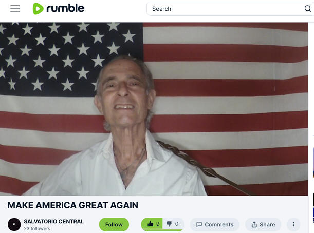The width and height of the screenshot is (314, 233).
Task: Like the video with thumbs up
Action: pos(152,224)
